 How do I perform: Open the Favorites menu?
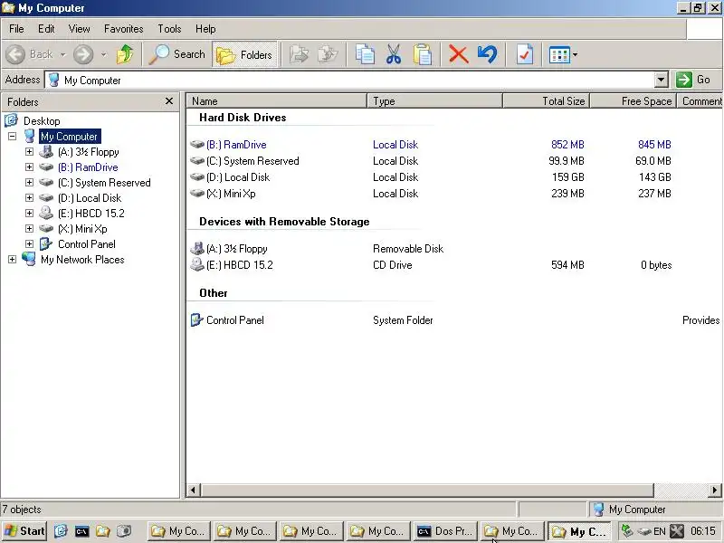(123, 29)
